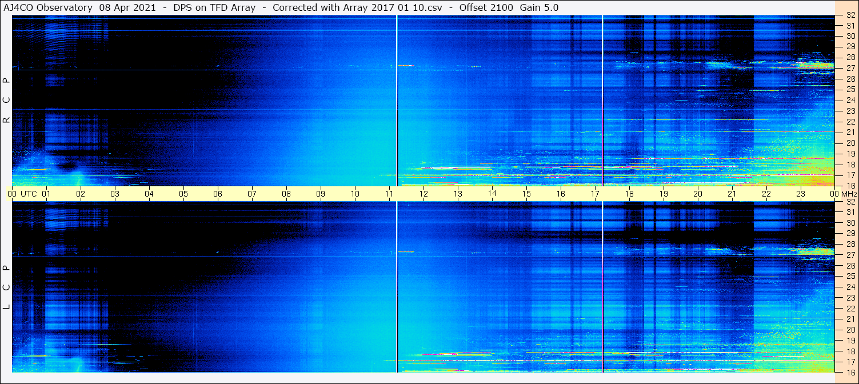This screenshot has height=384, width=859.
Task: Select hour "21" on the time axis
Action: point(732,194)
